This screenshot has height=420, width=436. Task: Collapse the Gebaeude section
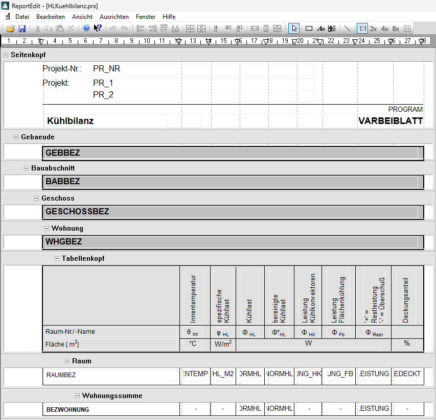16,137
